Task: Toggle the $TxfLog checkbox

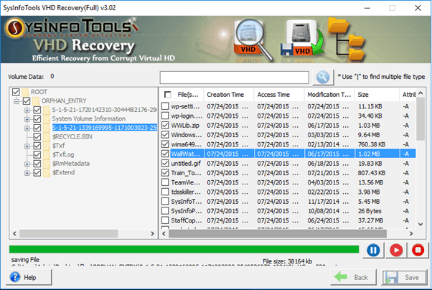Action: [x=37, y=154]
